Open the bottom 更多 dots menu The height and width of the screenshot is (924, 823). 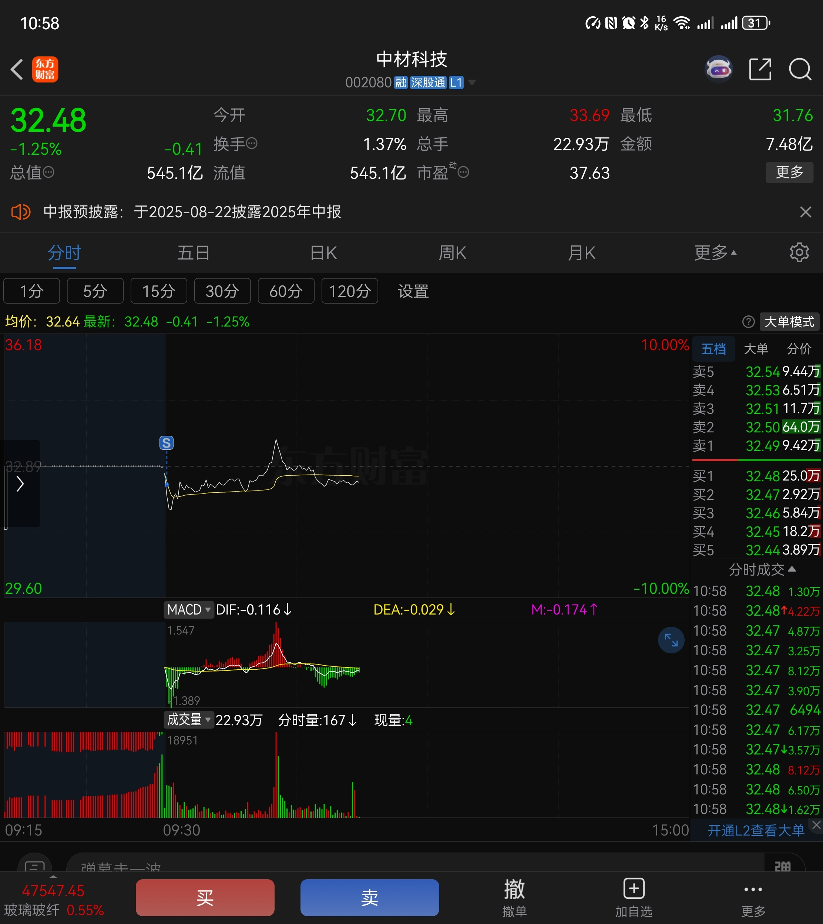pos(753,897)
